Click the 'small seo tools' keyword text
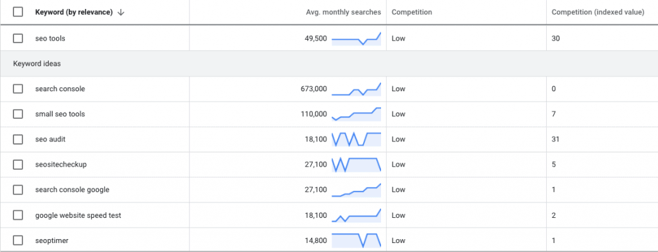 60,114
